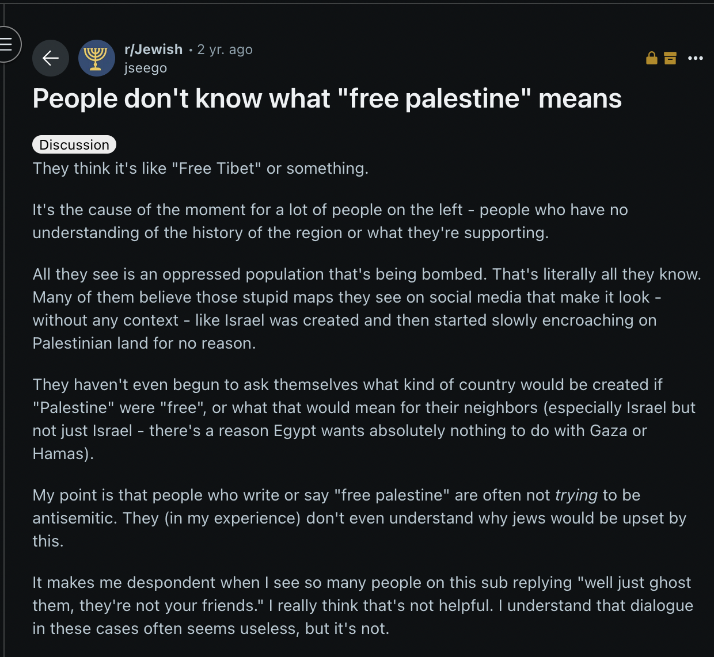Open the hamburger sidebar menu
The height and width of the screenshot is (657, 714).
(7, 44)
